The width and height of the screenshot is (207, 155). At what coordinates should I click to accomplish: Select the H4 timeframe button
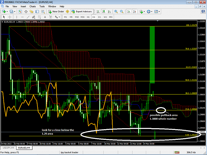pos(94,17)
